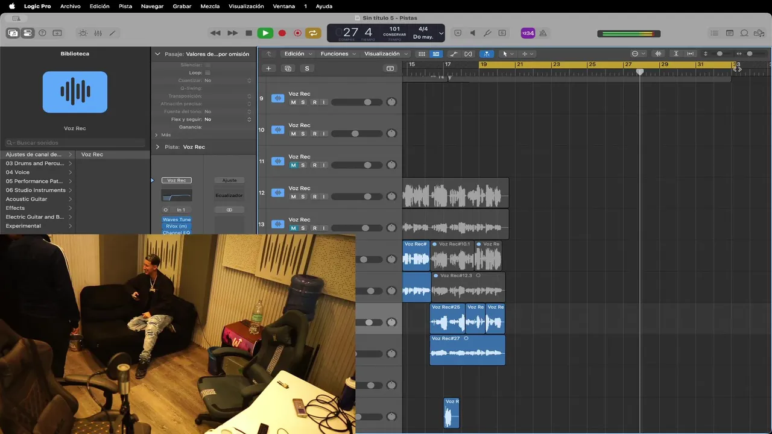Click the duplicate track button

(288, 69)
